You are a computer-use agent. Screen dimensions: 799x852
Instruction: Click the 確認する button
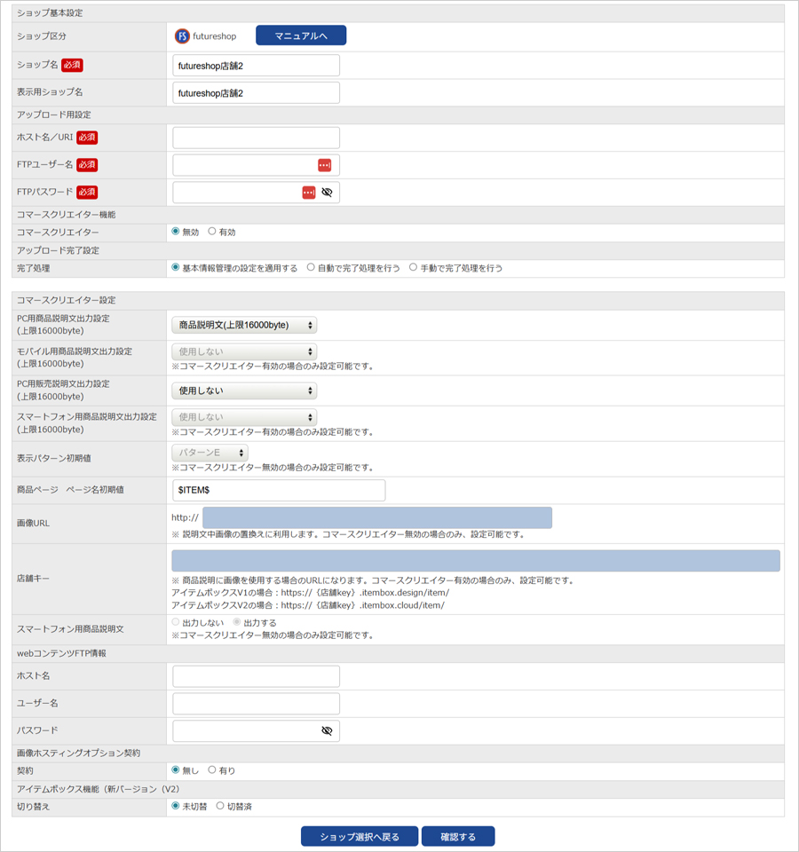pyautogui.click(x=458, y=836)
